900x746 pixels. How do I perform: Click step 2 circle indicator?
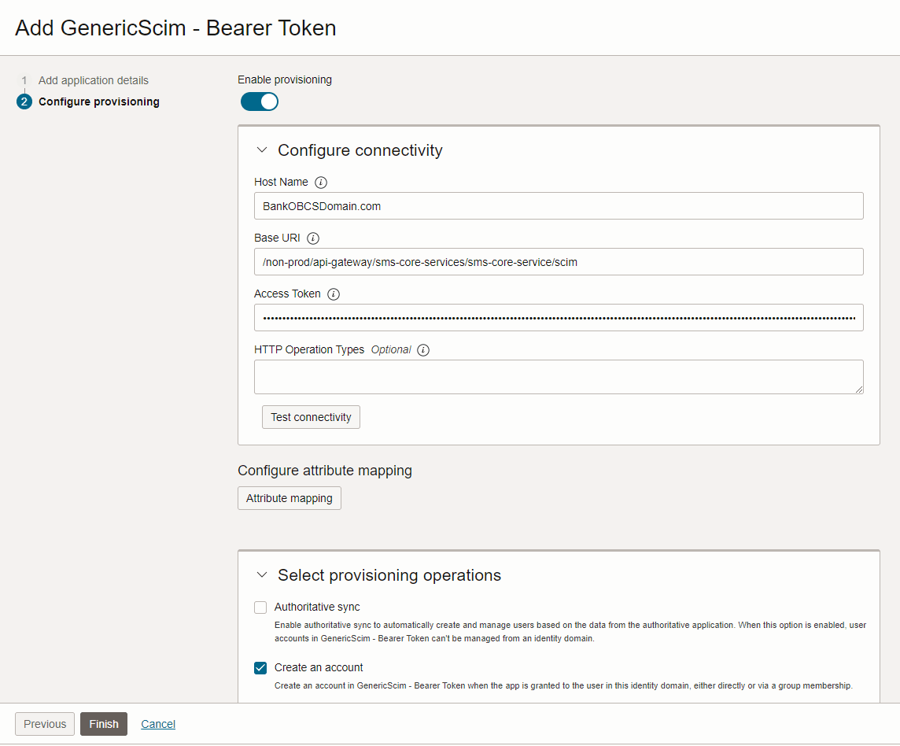(x=24, y=102)
